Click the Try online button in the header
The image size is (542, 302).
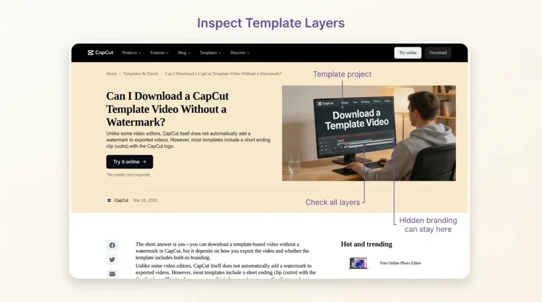(408, 53)
